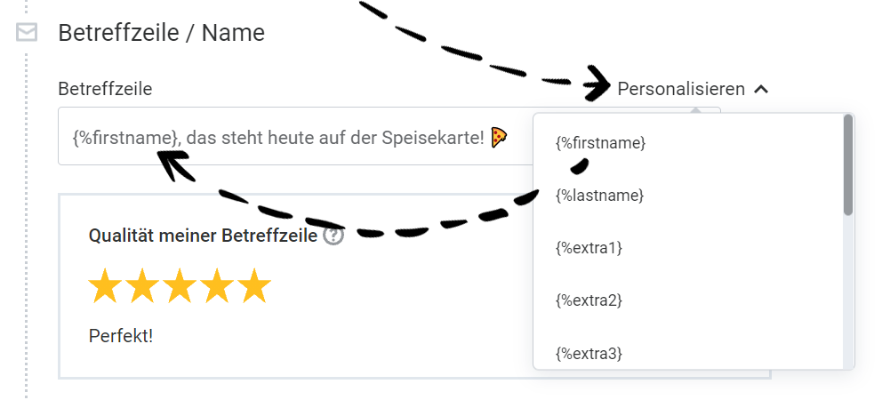Open the Personalisieren dropdown label
The width and height of the screenshot is (882, 408).
tap(681, 89)
